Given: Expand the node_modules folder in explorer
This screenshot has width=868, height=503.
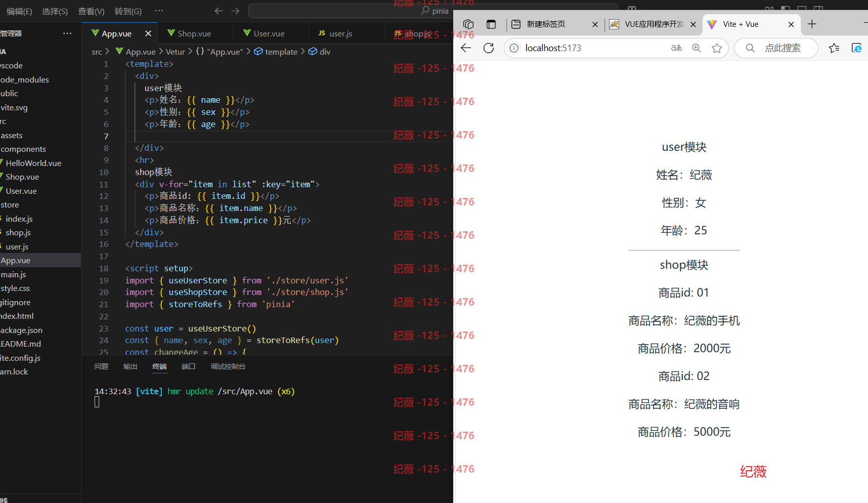Looking at the screenshot, I should coord(25,79).
